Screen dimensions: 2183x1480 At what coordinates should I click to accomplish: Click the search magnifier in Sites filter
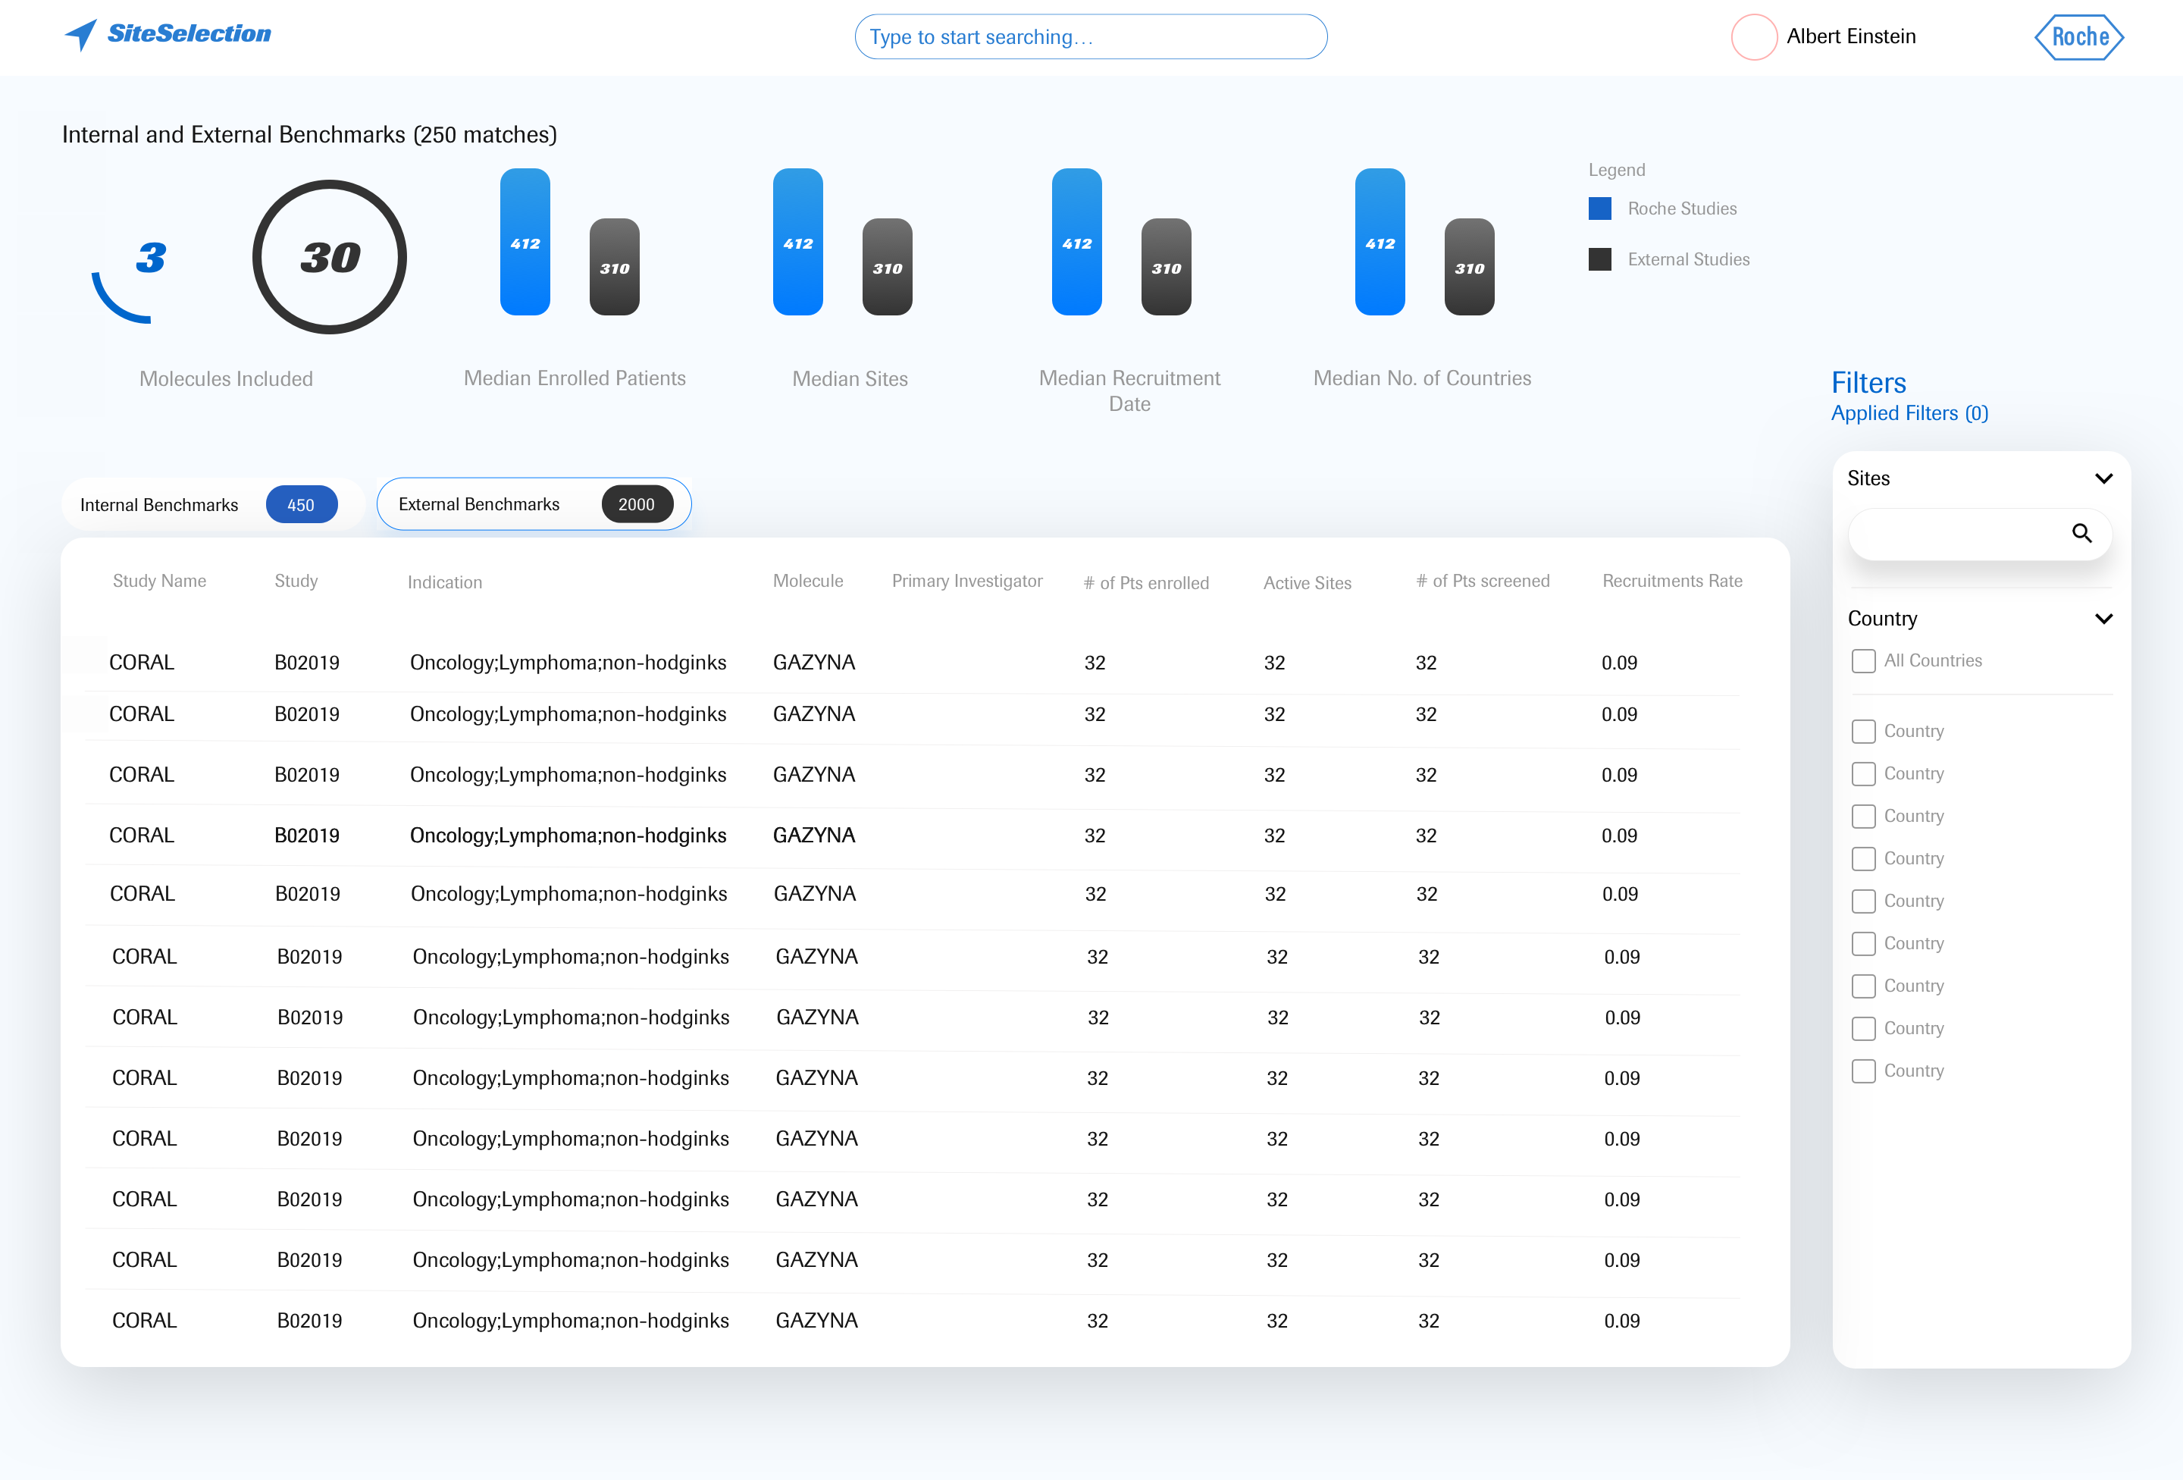[x=2081, y=533]
